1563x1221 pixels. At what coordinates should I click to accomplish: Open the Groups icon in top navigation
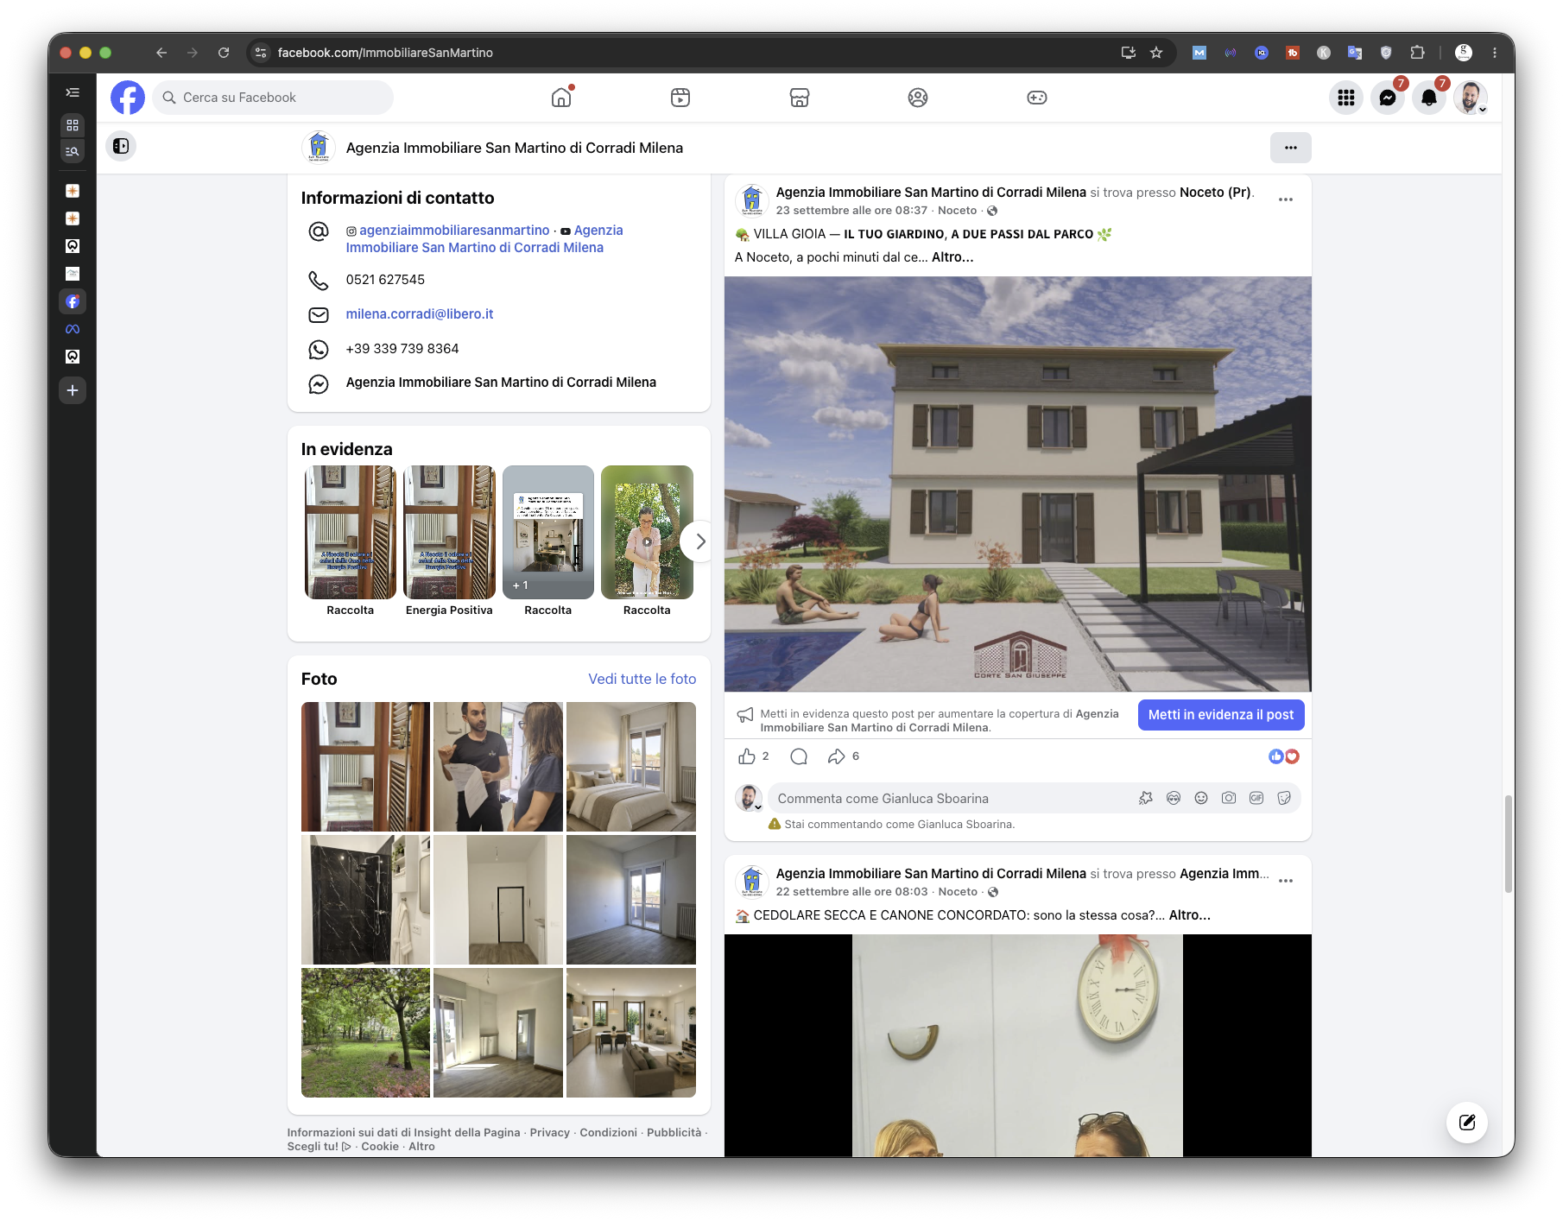[918, 98]
